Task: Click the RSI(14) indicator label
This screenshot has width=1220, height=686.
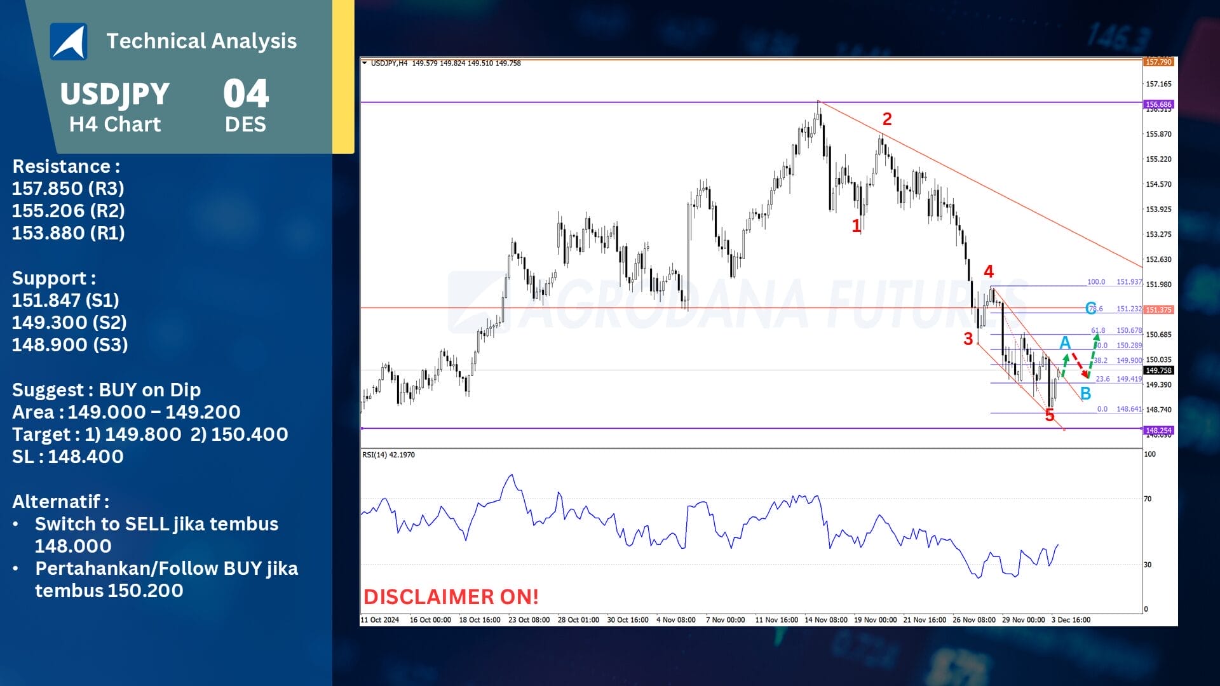Action: coord(388,455)
